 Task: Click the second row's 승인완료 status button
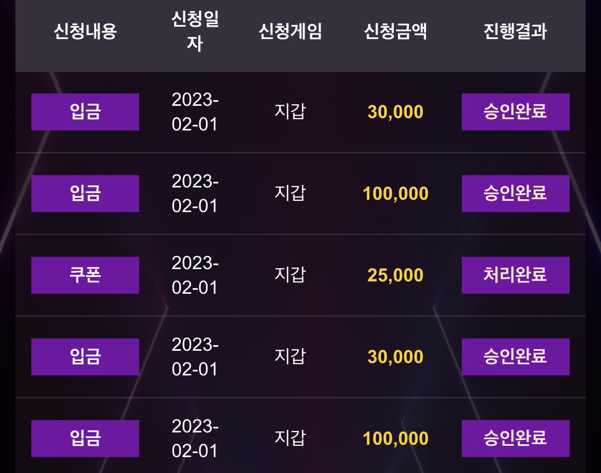[516, 194]
